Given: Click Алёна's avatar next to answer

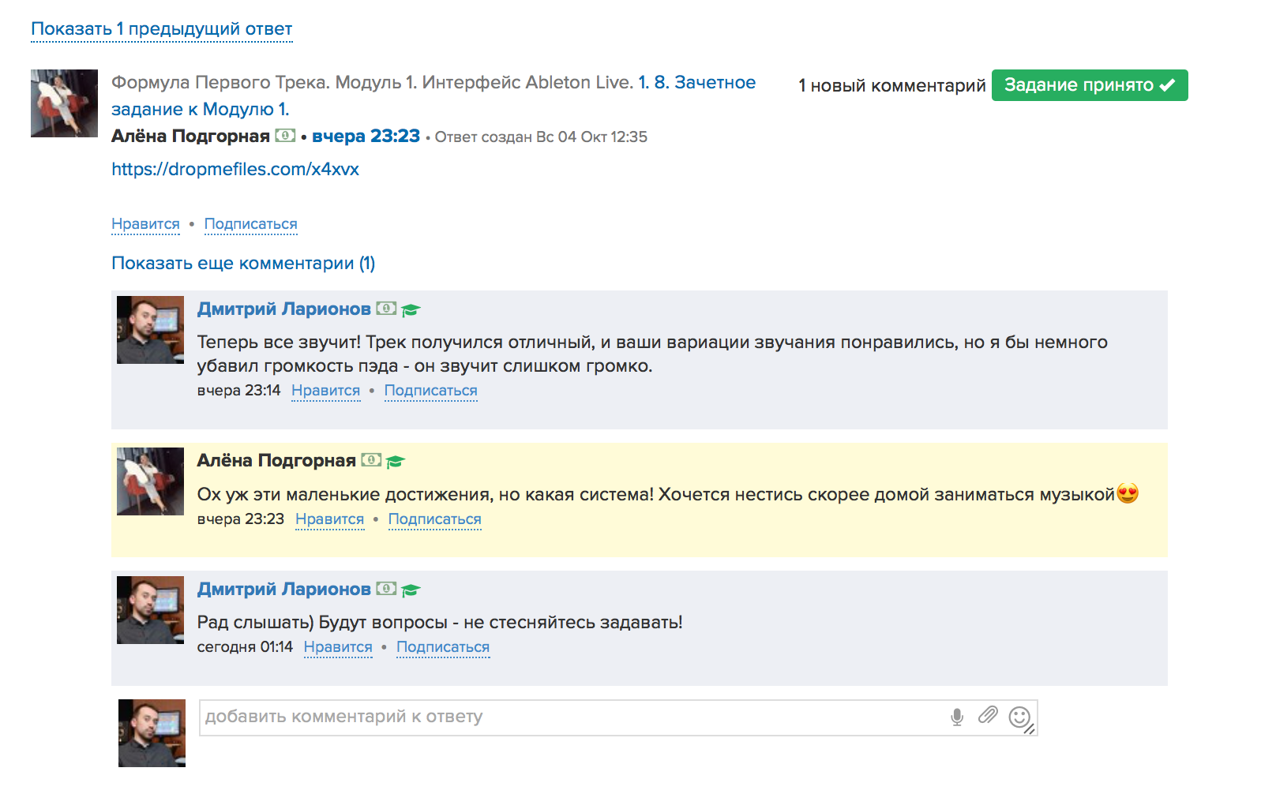Looking at the screenshot, I should click(64, 103).
